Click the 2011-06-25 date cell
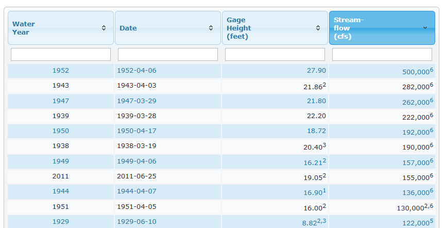 click(x=136, y=176)
